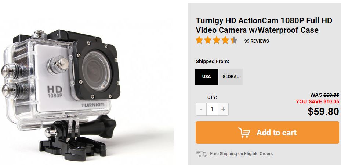Screen dimensions: 341x165
Task: Select GLOBAL as shipping origin
Action: [231, 77]
